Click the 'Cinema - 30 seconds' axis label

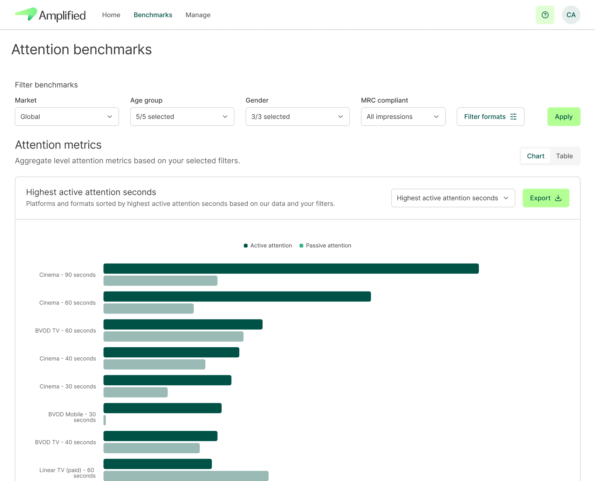(x=68, y=386)
